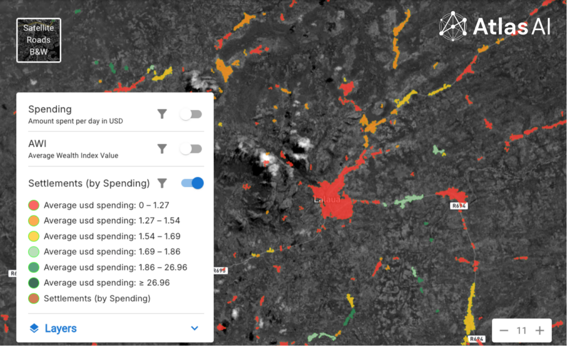Screen dimensions: 567x346
Task: Open Settlements (by Spending) filter icon
Action: click(x=162, y=183)
